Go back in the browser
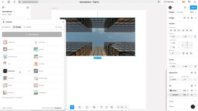 coord(3,2)
